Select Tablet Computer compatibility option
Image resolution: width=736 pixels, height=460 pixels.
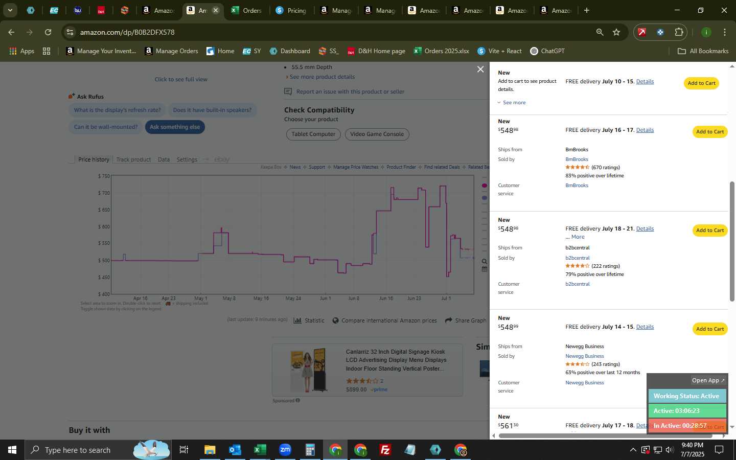point(313,134)
